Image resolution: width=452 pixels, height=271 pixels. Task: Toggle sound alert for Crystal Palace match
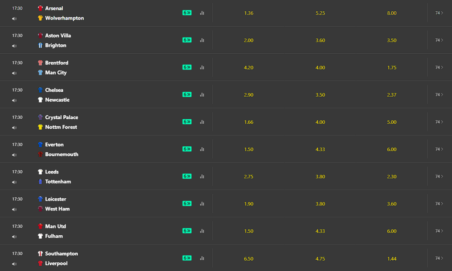click(14, 127)
